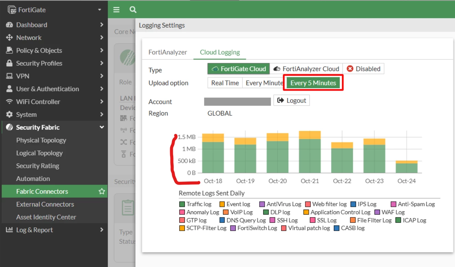Click the CASB log legend entry
This screenshot has width=455, height=267.
pos(349,228)
